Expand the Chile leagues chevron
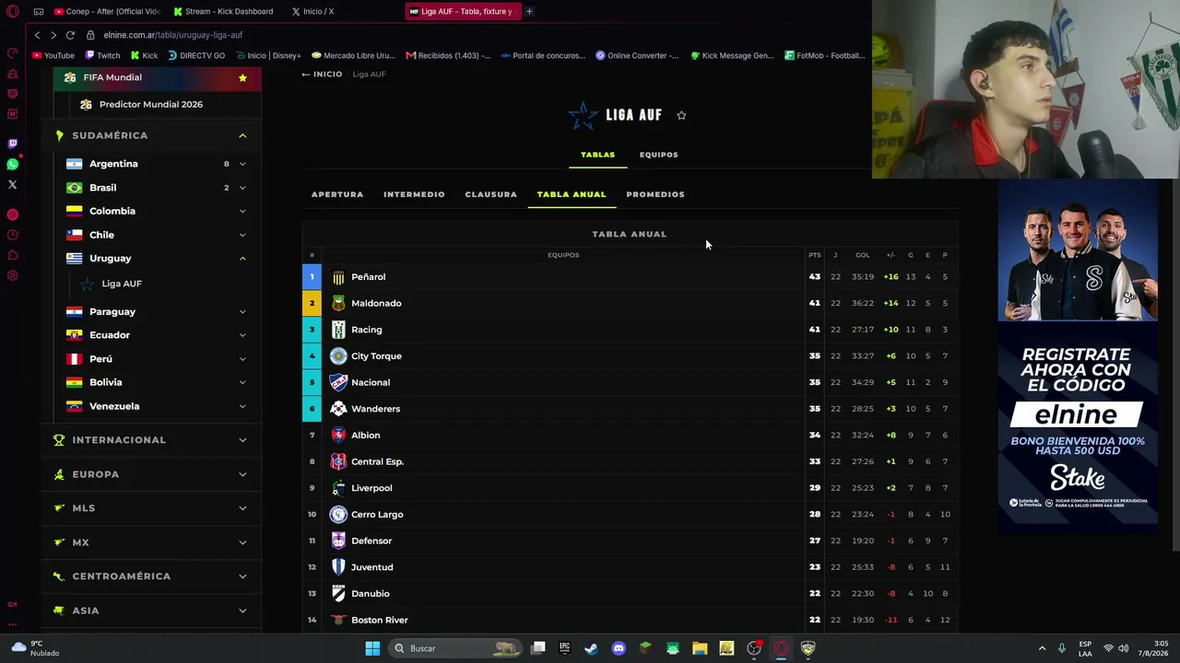Viewport: 1180px width, 663px height. (242, 235)
